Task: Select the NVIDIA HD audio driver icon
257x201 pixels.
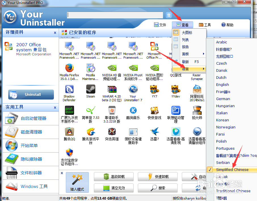Action: (112, 68)
